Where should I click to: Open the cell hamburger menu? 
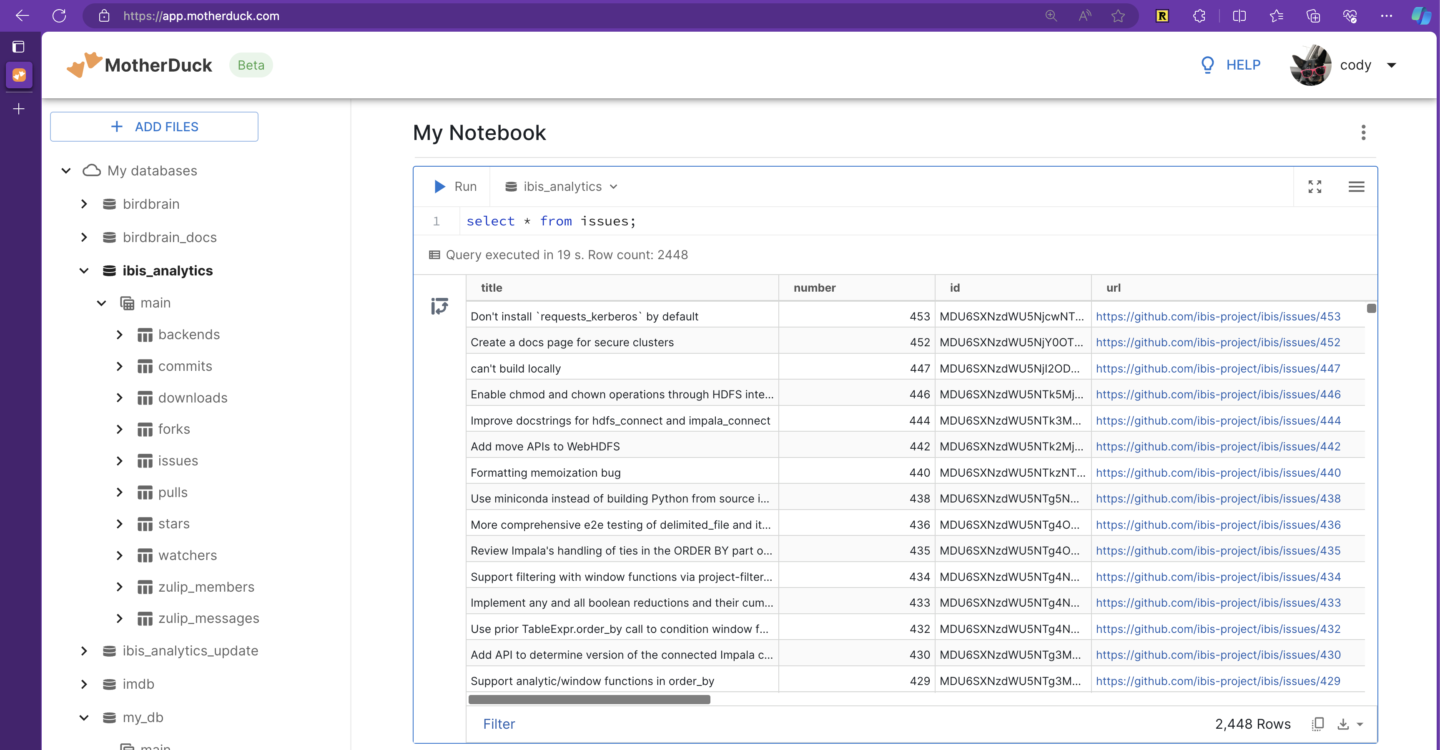pos(1356,187)
